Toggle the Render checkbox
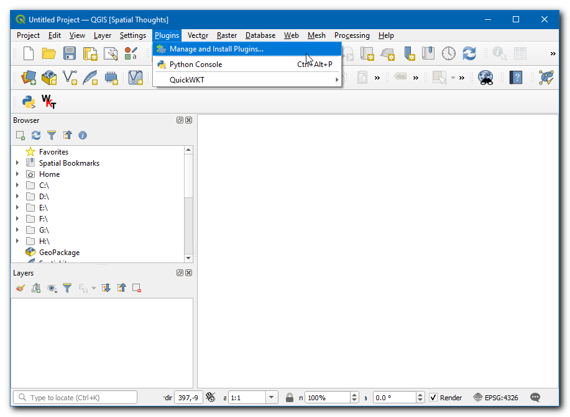This screenshot has width=570, height=417. (x=433, y=398)
